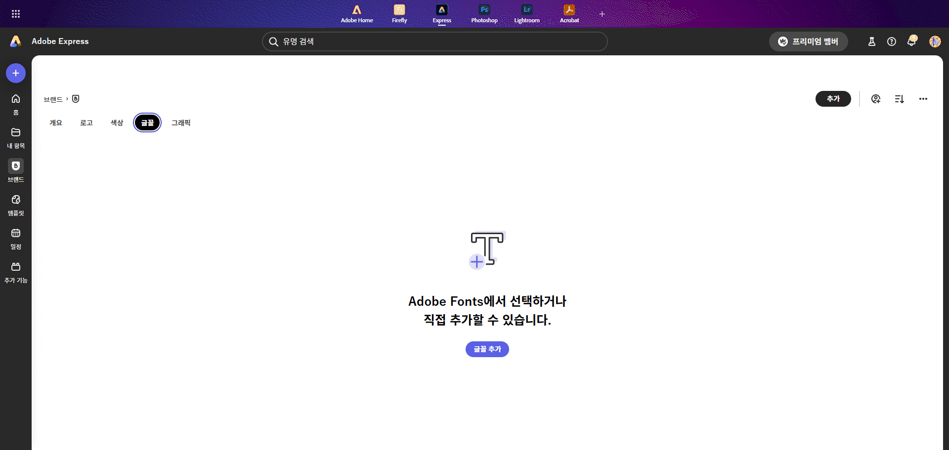Add another app with plus icon
The image size is (949, 450).
pos(602,14)
